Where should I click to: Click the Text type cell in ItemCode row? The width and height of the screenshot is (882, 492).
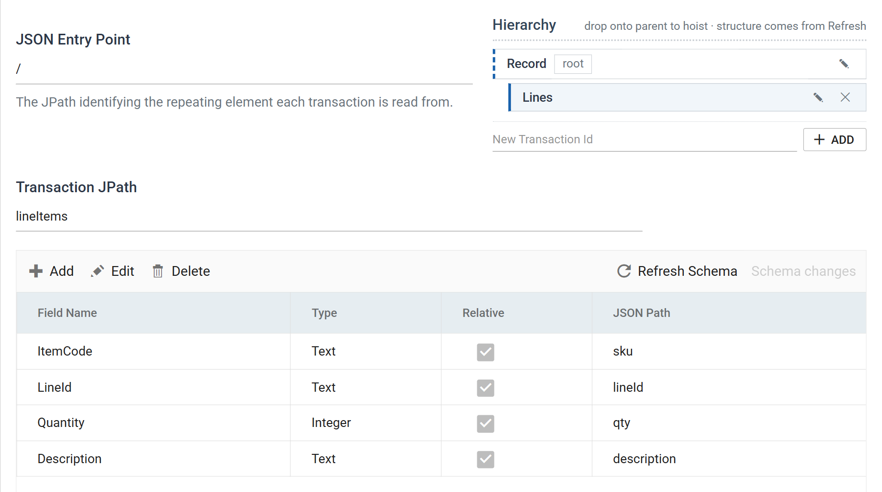(366, 351)
